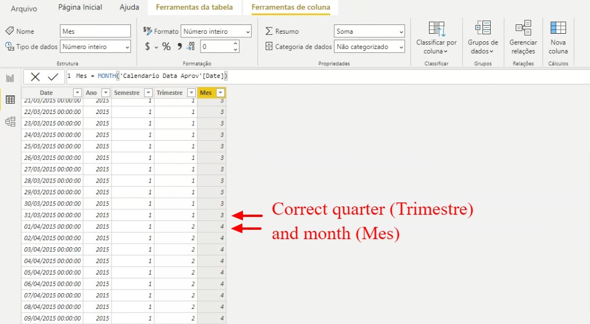This screenshot has height=324, width=590.
Task: Click inside the DAX formula bar
Action: pos(327,76)
